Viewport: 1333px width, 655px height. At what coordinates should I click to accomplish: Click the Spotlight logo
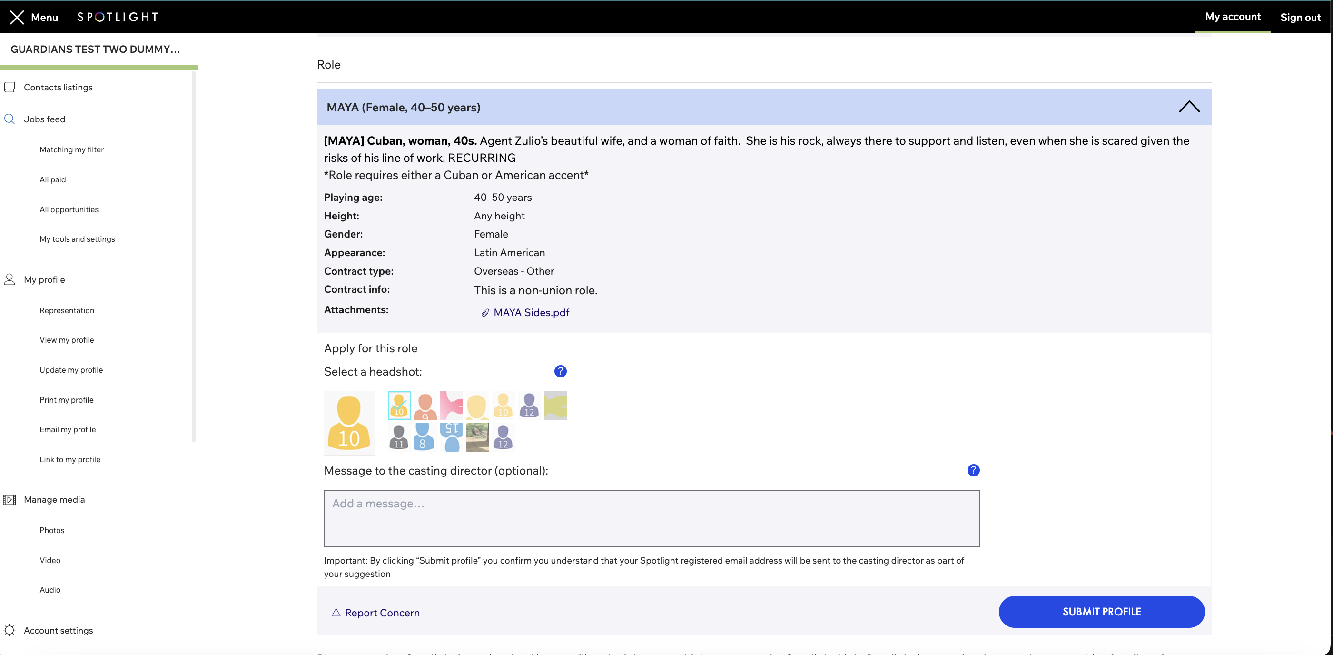tap(118, 17)
